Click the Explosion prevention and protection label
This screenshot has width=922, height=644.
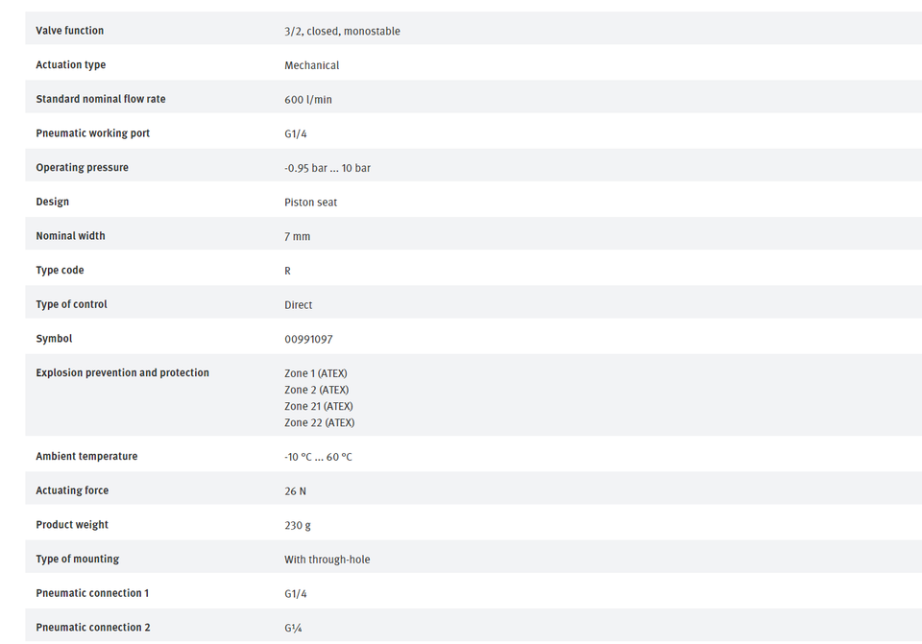point(122,372)
